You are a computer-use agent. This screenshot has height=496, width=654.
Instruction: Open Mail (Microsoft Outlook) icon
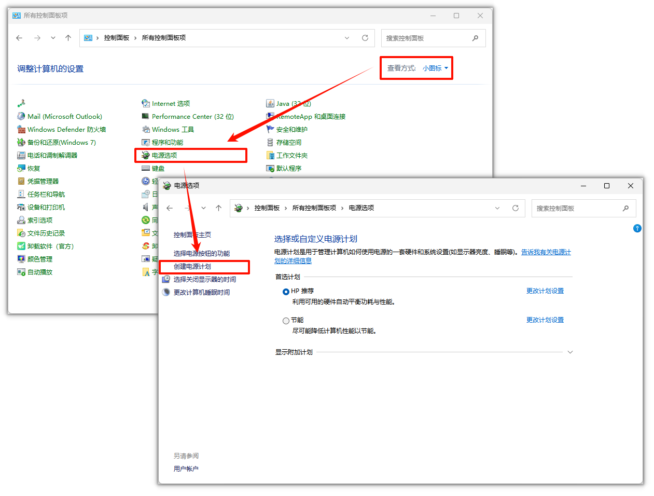pos(21,117)
